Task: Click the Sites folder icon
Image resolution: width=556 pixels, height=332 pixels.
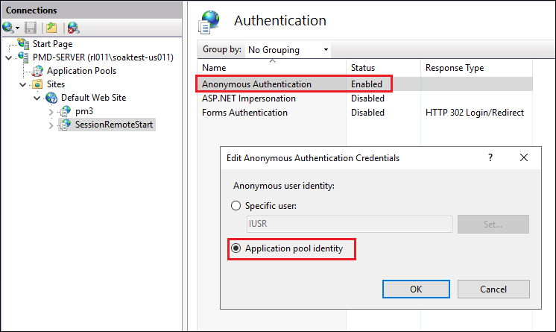Action: pos(37,84)
